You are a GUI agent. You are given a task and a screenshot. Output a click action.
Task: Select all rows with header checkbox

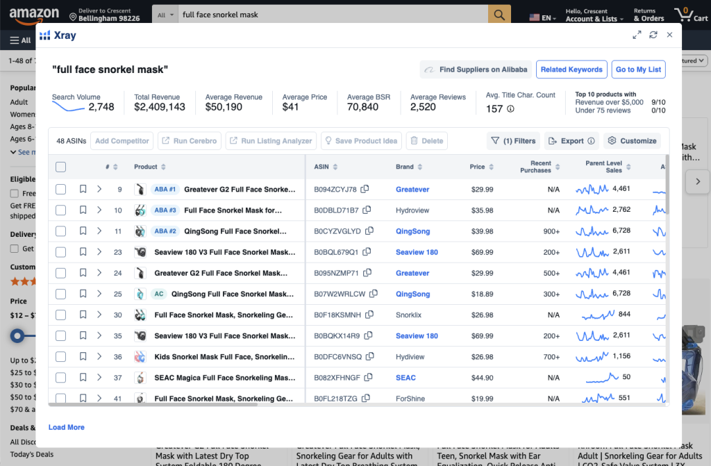tap(60, 167)
